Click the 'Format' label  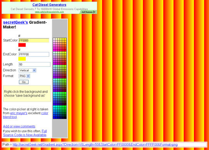pyautogui.click(x=8, y=76)
